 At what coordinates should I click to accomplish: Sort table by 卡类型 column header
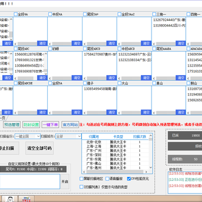pos(118,136)
